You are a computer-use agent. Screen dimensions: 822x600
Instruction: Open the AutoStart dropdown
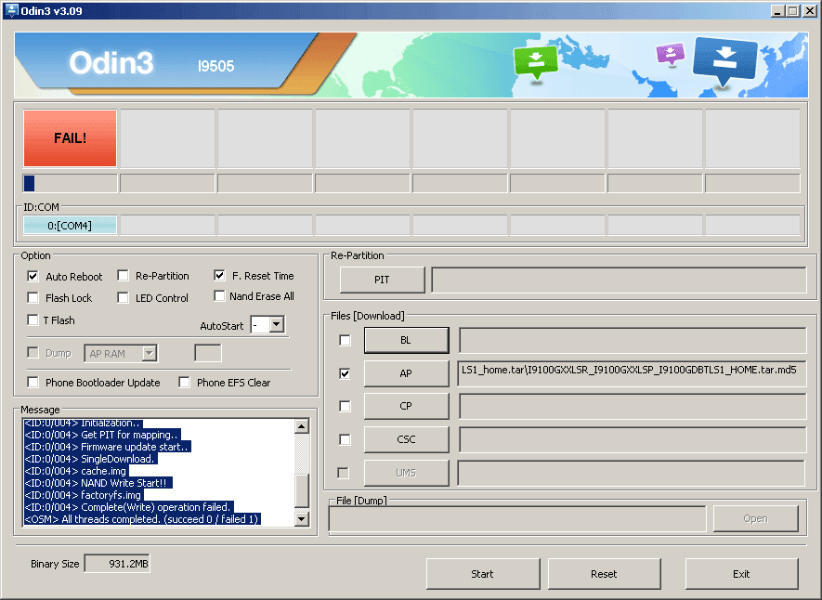tap(277, 325)
